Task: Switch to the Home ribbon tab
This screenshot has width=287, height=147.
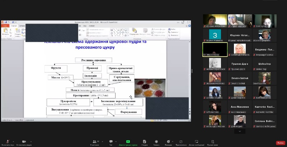Action: pos(14,26)
